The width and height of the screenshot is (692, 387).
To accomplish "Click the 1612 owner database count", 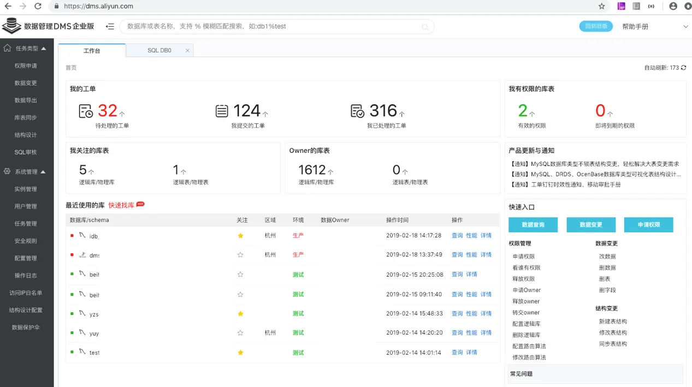I will (x=312, y=170).
